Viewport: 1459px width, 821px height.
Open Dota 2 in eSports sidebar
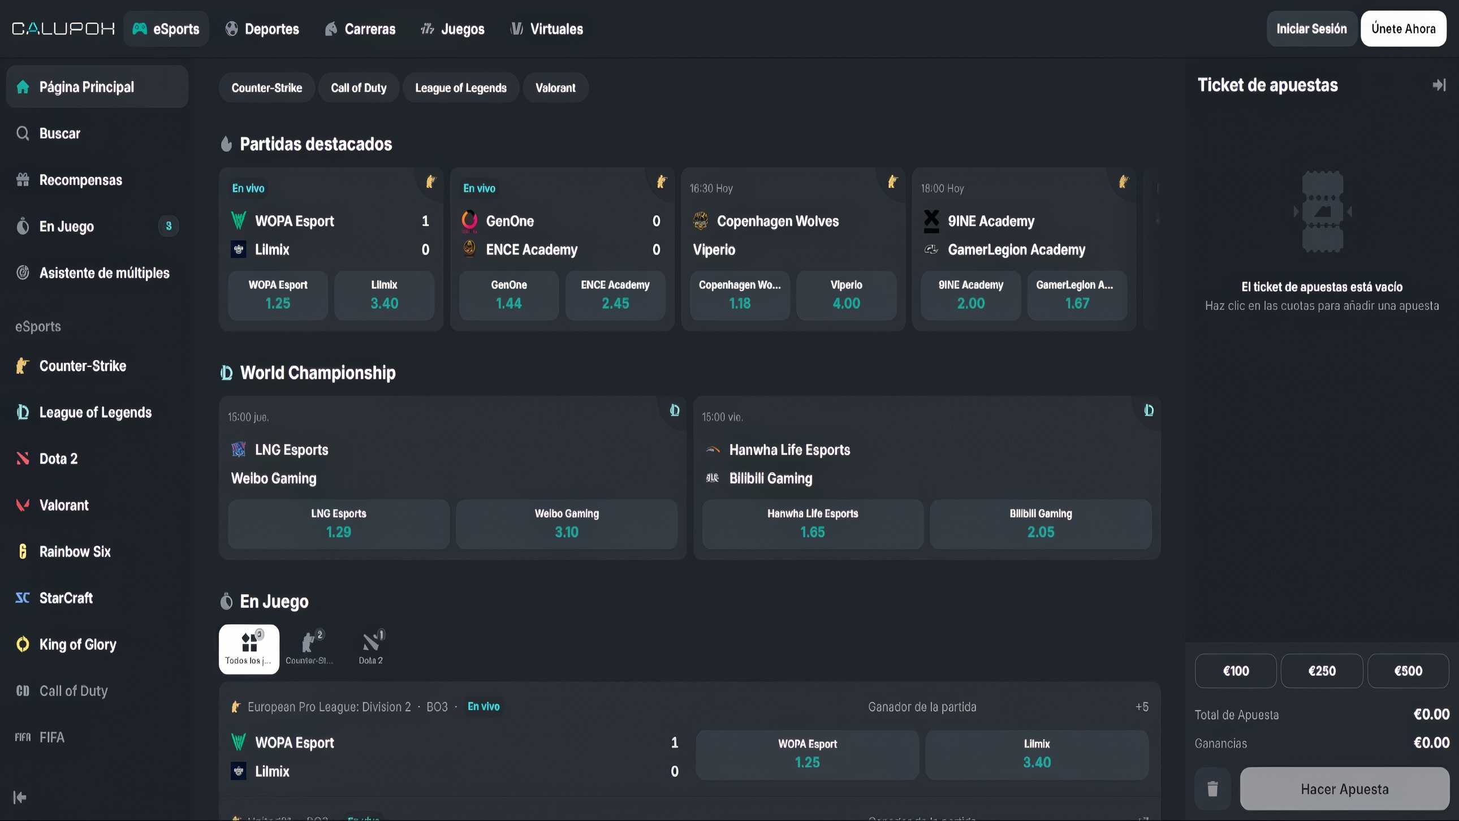point(58,459)
